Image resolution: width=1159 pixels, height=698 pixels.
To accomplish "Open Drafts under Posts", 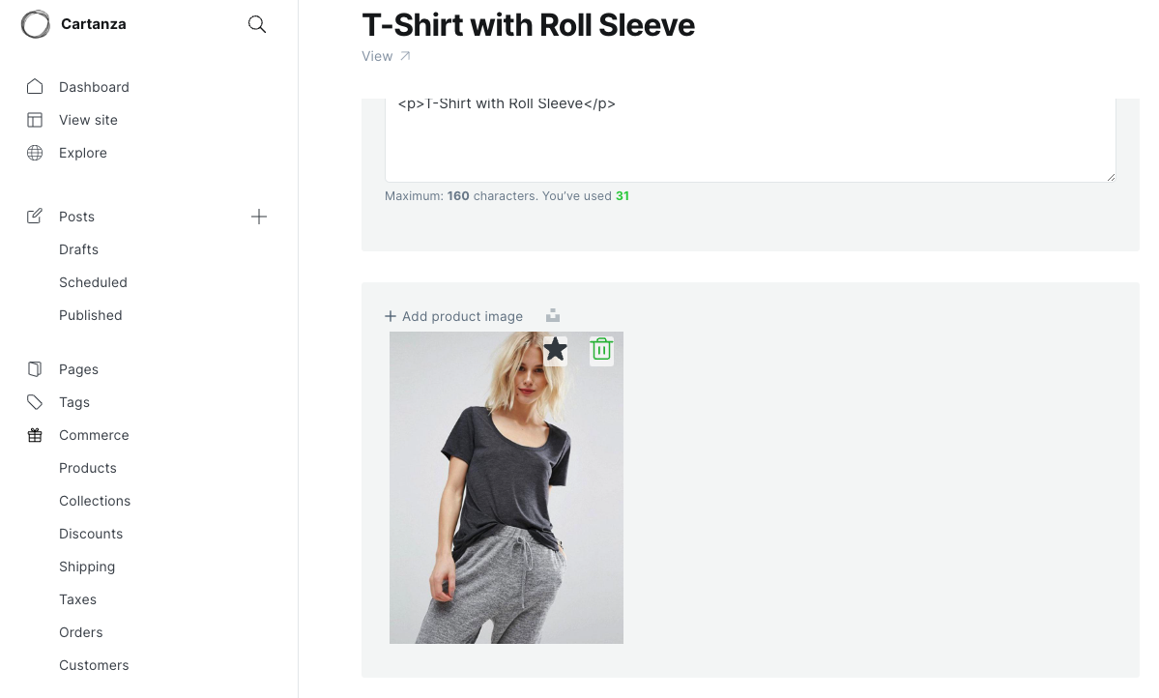I will [79, 249].
